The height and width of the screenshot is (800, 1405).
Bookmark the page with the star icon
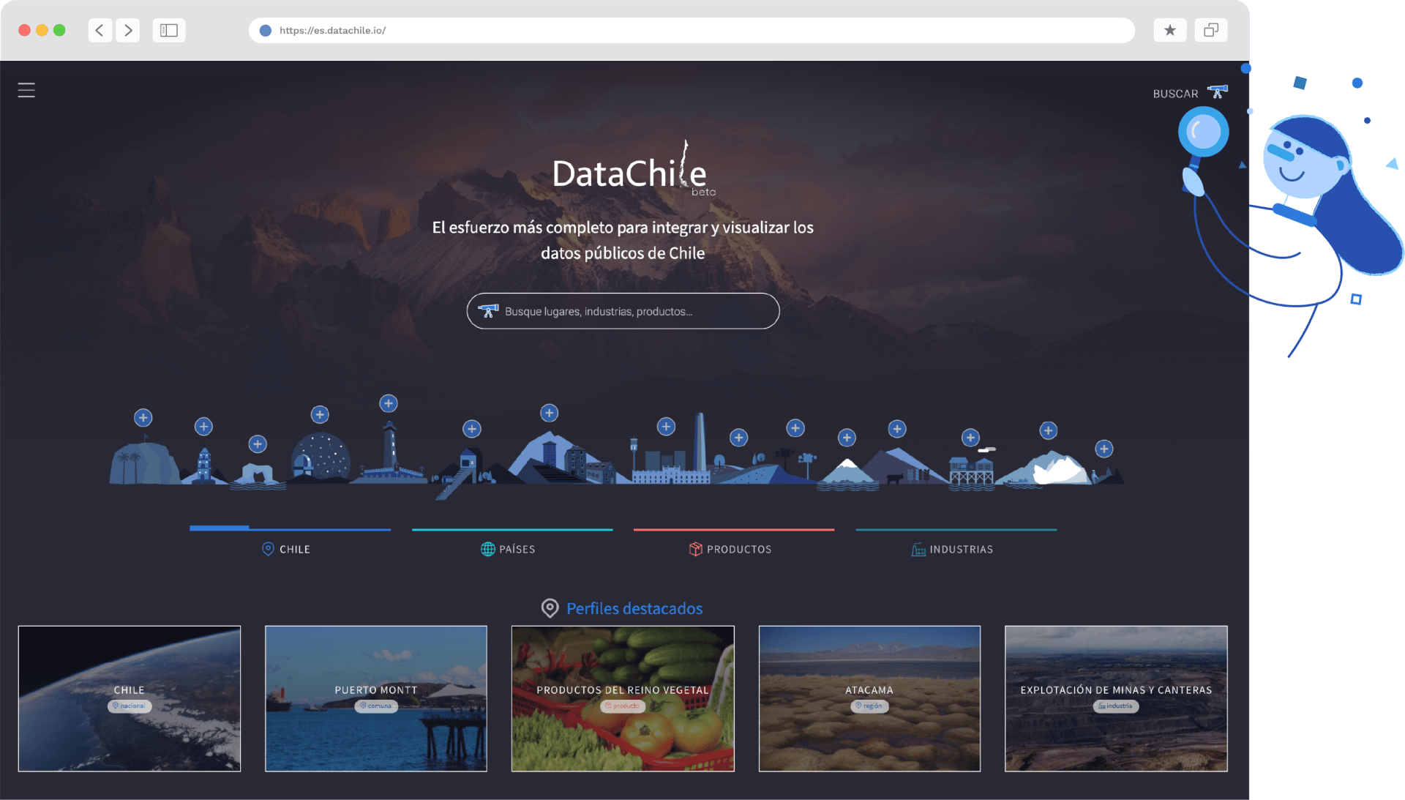(1170, 30)
